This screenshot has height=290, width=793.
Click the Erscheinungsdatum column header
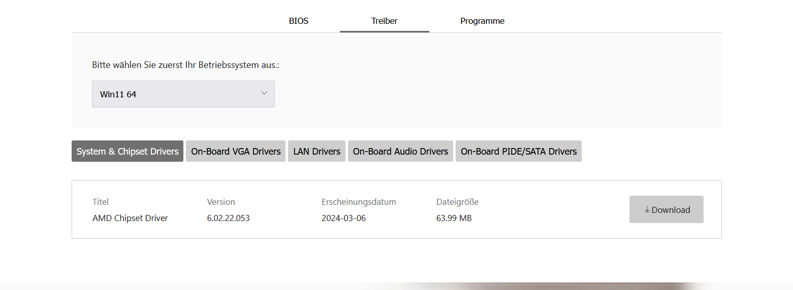(x=359, y=202)
